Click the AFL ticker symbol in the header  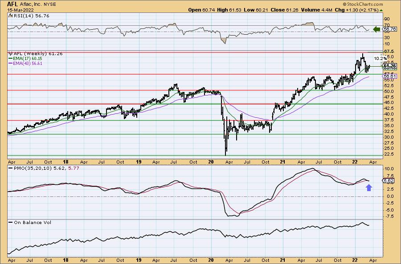coord(12,4)
